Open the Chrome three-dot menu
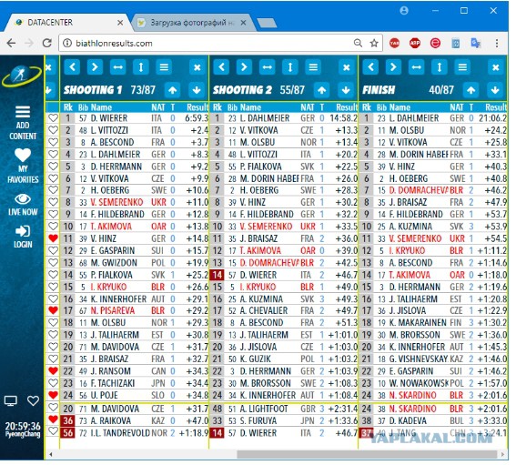Image resolution: width=516 pixels, height=465 pixels. pyautogui.click(x=497, y=43)
